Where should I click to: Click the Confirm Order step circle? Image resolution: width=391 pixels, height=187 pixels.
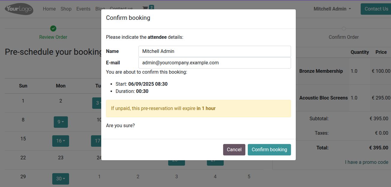(x=344, y=29)
